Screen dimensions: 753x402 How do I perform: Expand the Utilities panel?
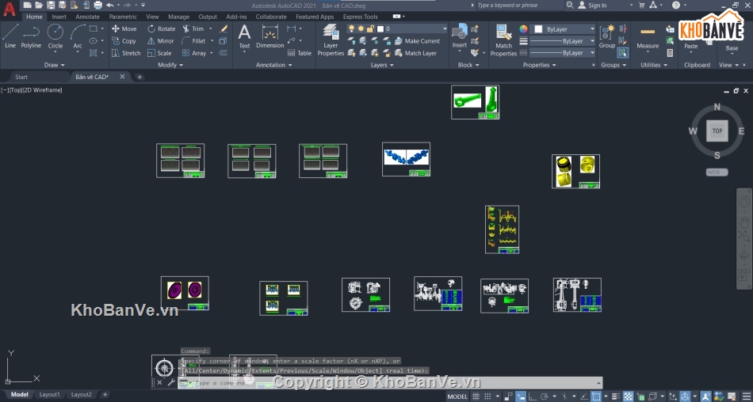click(x=654, y=65)
